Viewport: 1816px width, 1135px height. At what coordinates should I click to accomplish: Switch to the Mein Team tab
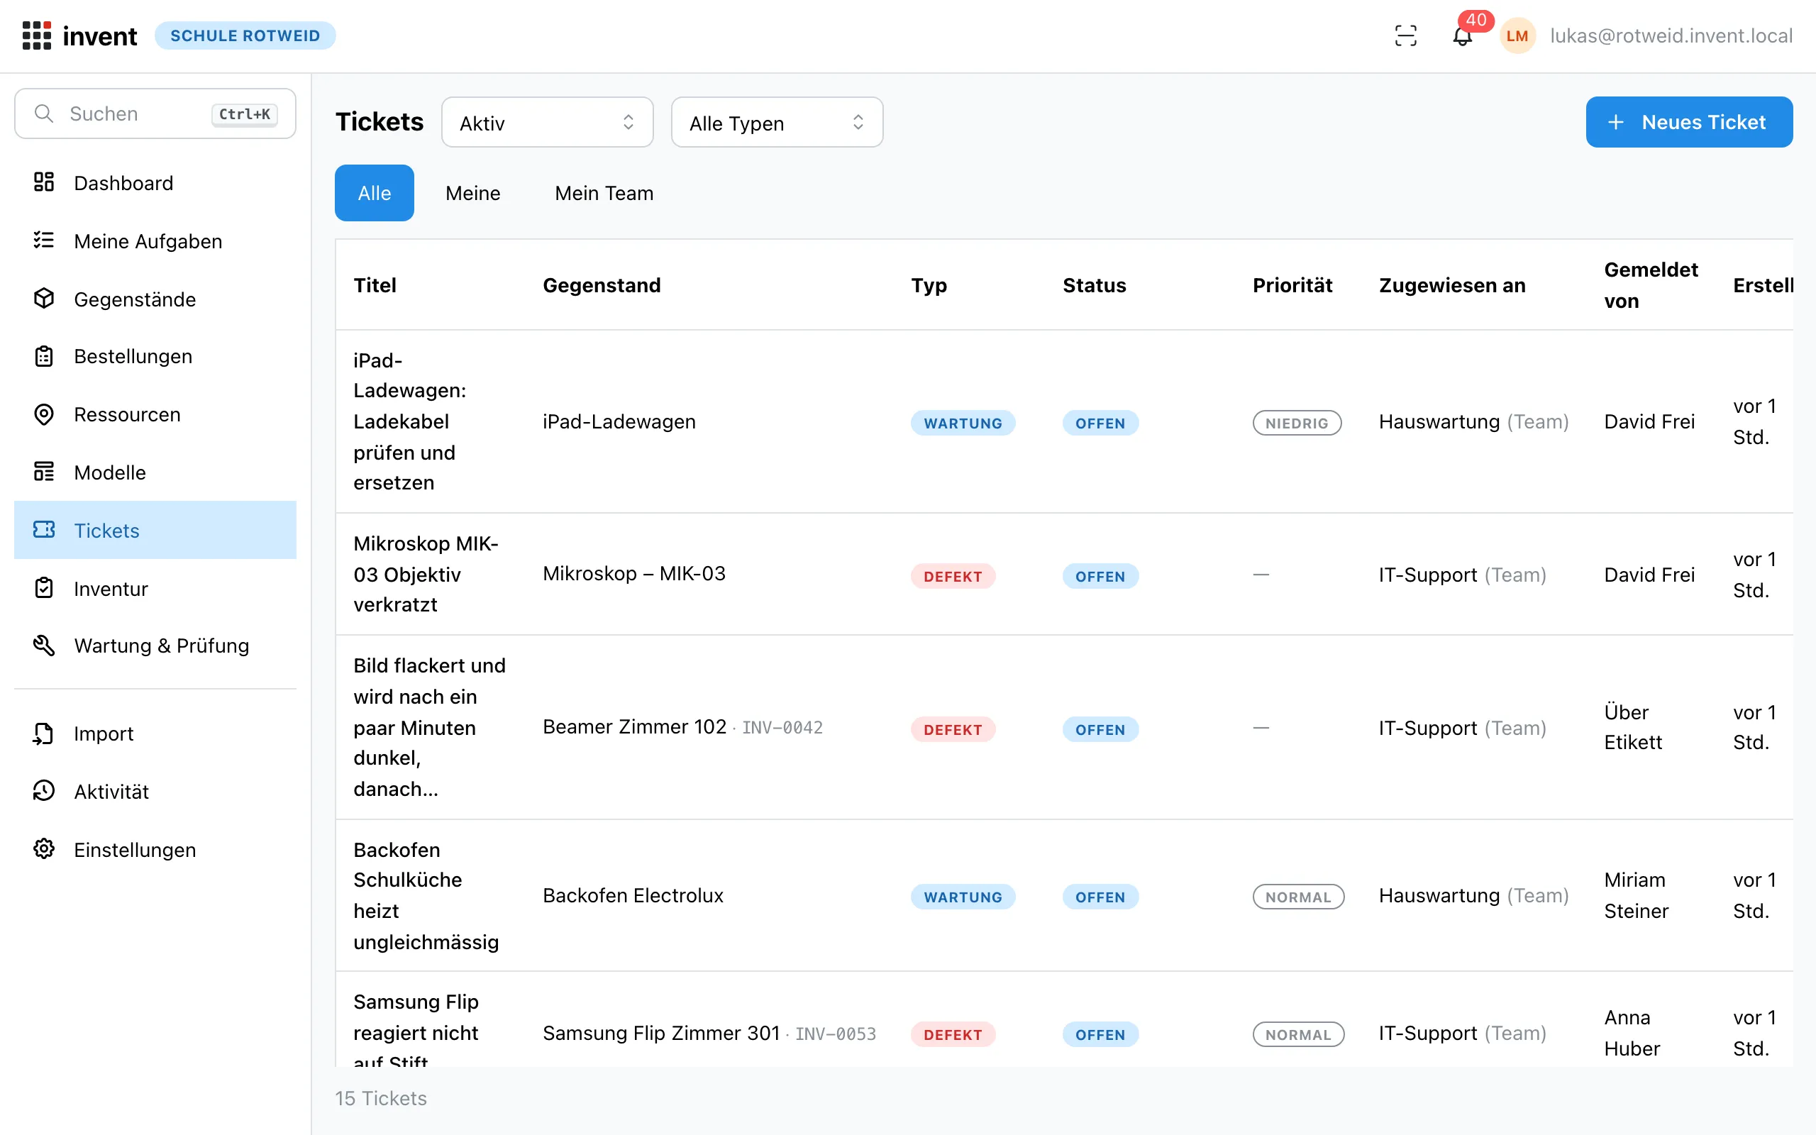604,193
